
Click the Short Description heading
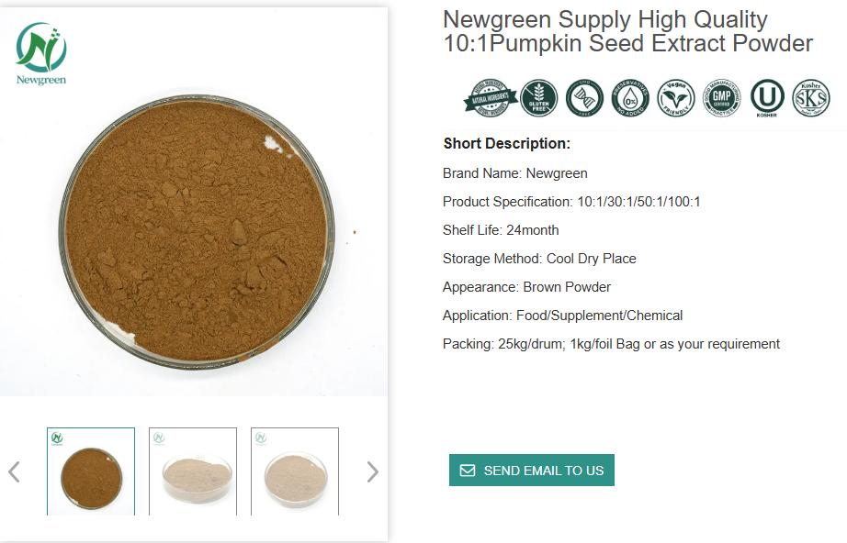point(506,143)
